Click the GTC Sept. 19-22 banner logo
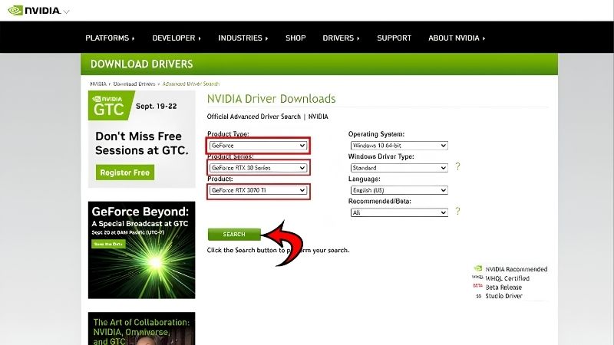 click(x=111, y=106)
